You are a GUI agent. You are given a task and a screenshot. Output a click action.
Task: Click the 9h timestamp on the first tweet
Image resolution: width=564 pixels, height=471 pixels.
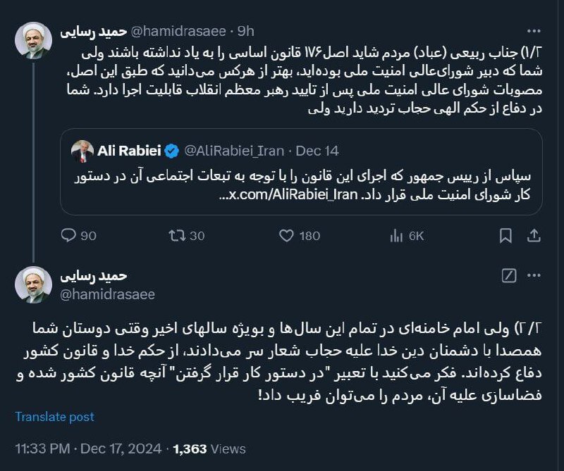[x=246, y=31]
